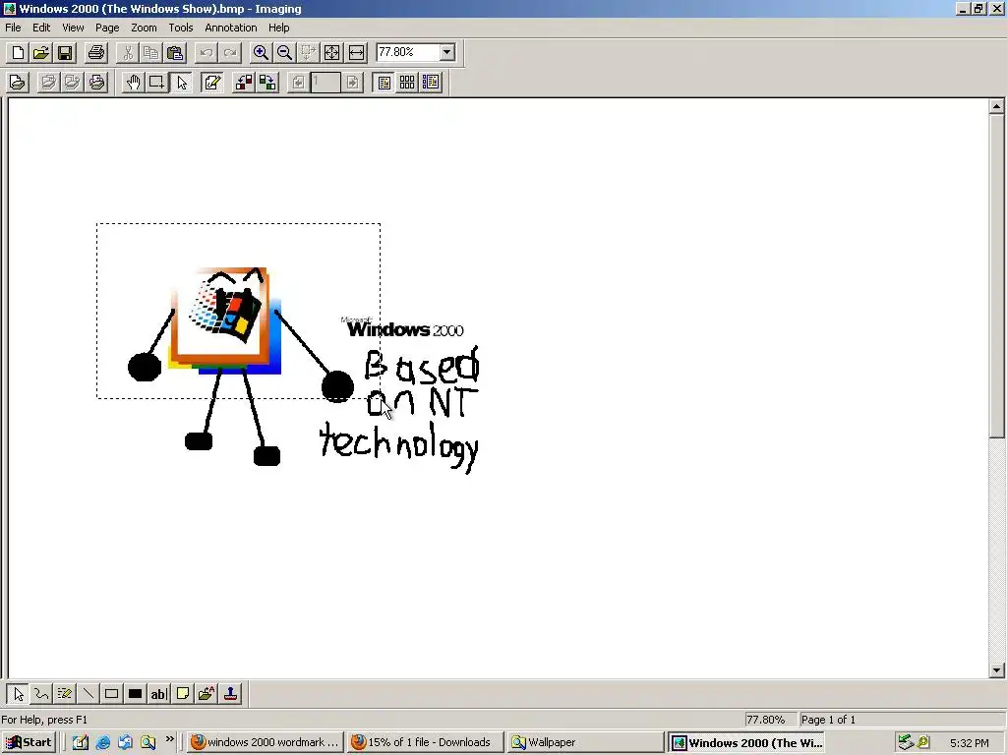The image size is (1007, 755).
Task: Save the image with the floppy disk icon
Action: (65, 53)
